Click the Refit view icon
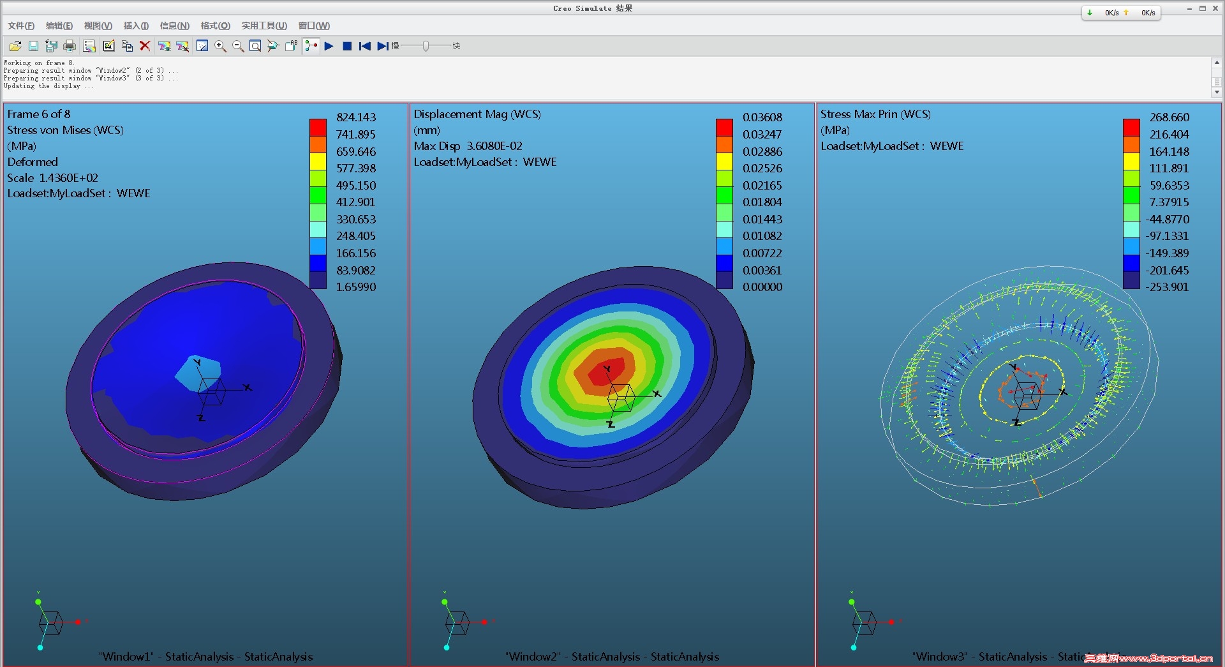The width and height of the screenshot is (1225, 667). [255, 46]
